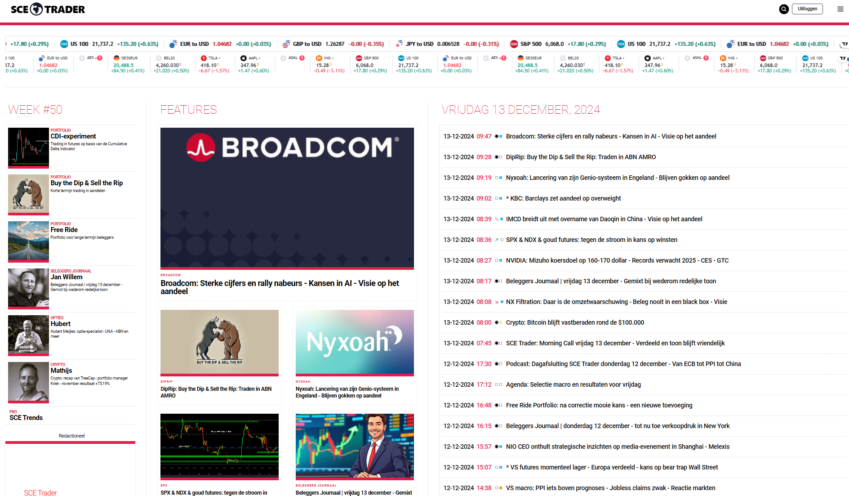Open the hamburger menu icon

coord(840,9)
